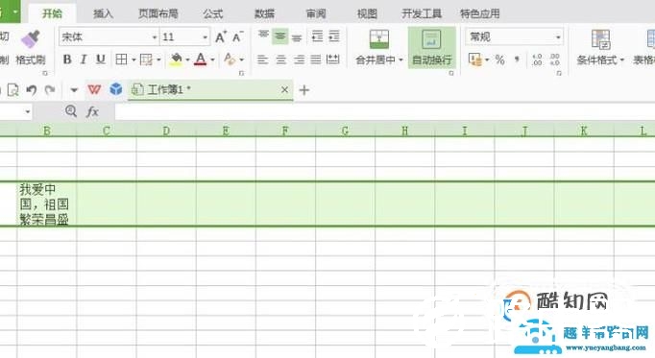The image size is (655, 358).
Task: Center text horizontally
Action: point(280,60)
